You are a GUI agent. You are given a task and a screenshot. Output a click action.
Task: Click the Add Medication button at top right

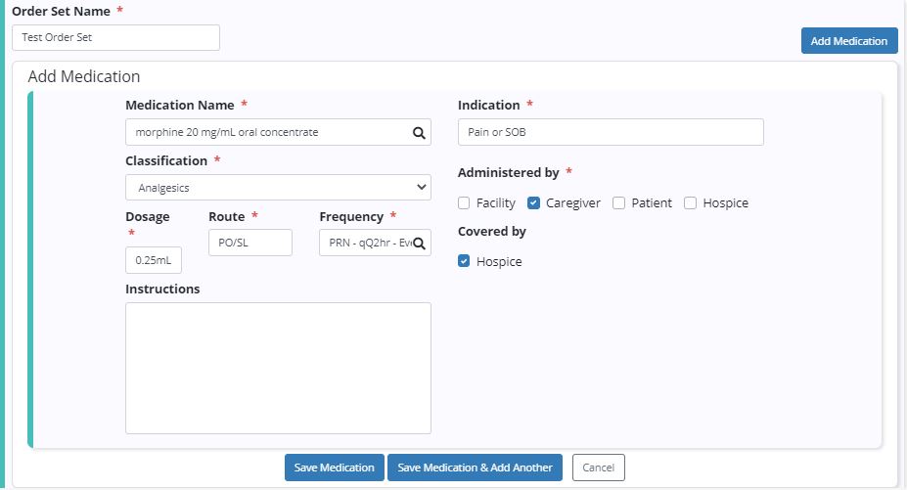[x=848, y=41]
